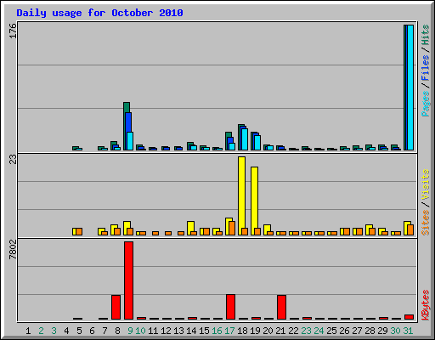Click the tallest red KBytes bar on day 9
Image resolution: width=435 pixels, height=340 pixels.
[x=128, y=280]
